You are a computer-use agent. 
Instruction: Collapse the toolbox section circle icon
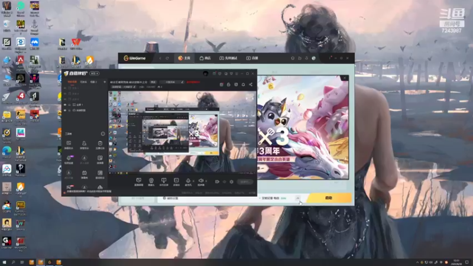pos(103,134)
